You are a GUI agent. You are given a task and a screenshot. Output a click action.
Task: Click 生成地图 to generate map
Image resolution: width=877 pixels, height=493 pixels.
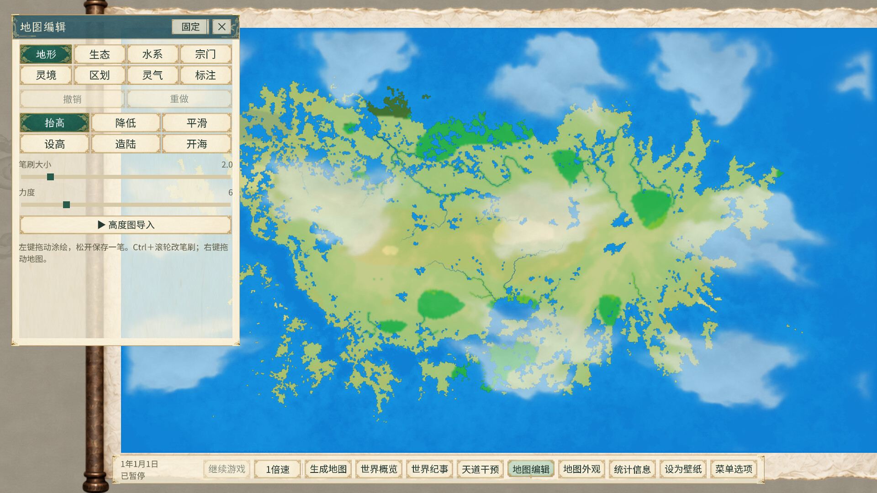click(x=328, y=469)
